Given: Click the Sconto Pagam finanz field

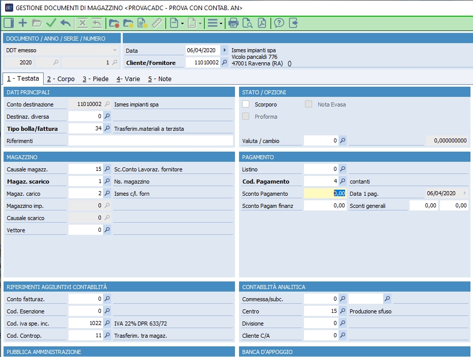Looking at the screenshot, I should point(325,206).
